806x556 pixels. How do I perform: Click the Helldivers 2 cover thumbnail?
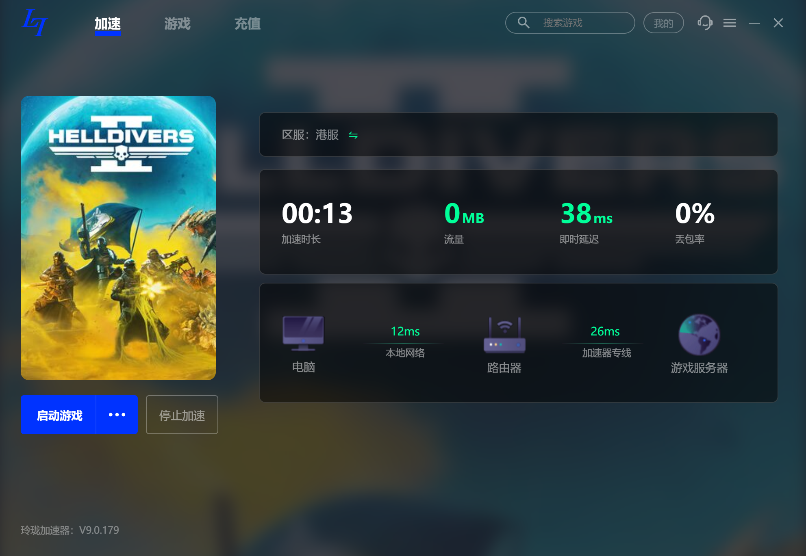(x=118, y=238)
